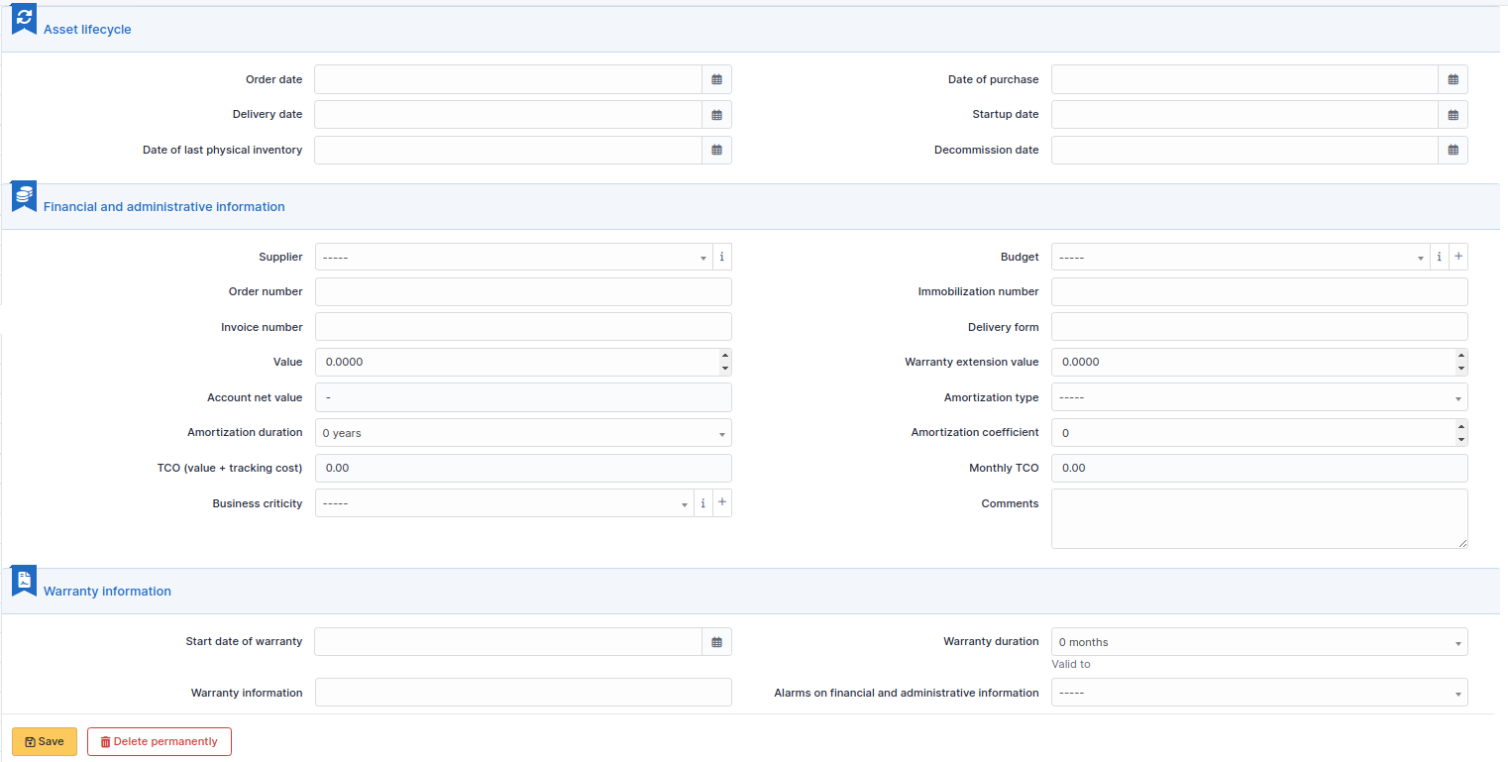Click Financial and administrative information heading
The height and width of the screenshot is (762, 1508).
click(x=164, y=207)
